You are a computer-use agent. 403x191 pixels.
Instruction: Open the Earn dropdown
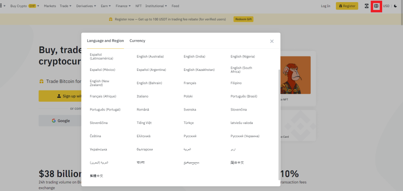[x=106, y=6]
